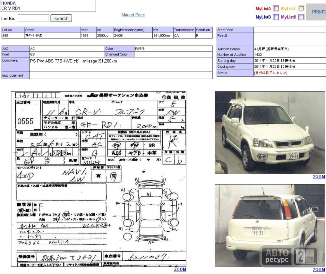This screenshot has height=274, width=326.
Task: Click the search button
Action: click(61, 18)
